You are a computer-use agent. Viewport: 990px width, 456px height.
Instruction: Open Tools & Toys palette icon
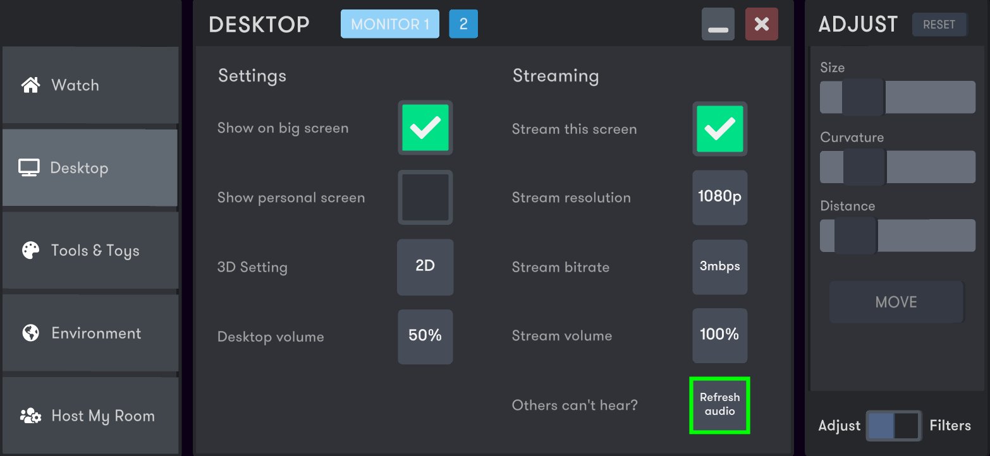click(31, 251)
